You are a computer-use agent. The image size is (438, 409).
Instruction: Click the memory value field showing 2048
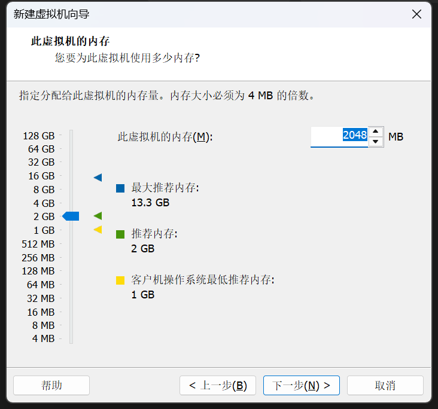[x=339, y=136]
